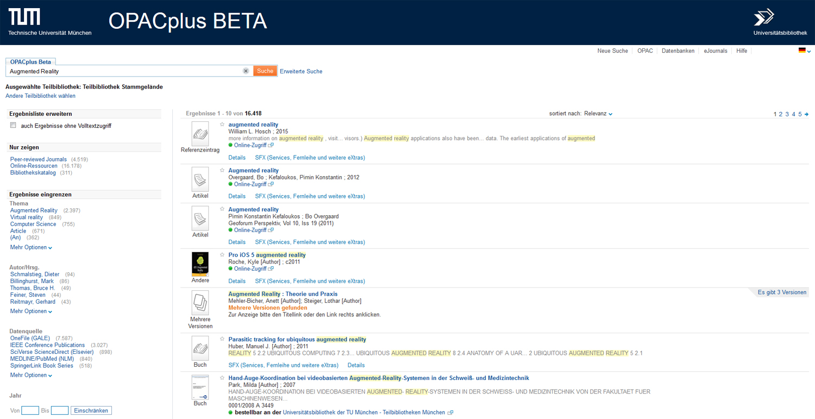Viewport: 815px width, 419px height.
Task: Filter by Peer-reviewed Journals
Action: click(x=39, y=159)
